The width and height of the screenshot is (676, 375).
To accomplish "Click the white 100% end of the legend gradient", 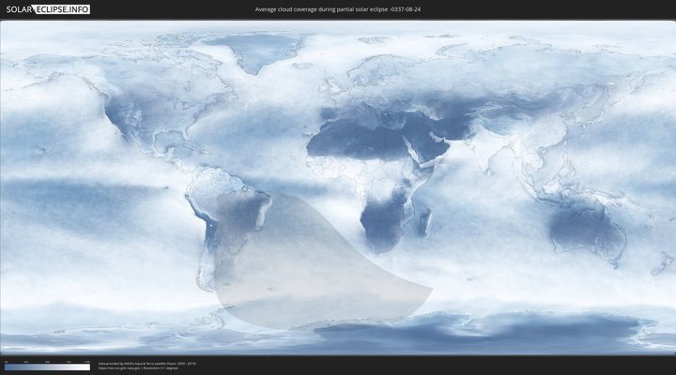I will [87, 367].
